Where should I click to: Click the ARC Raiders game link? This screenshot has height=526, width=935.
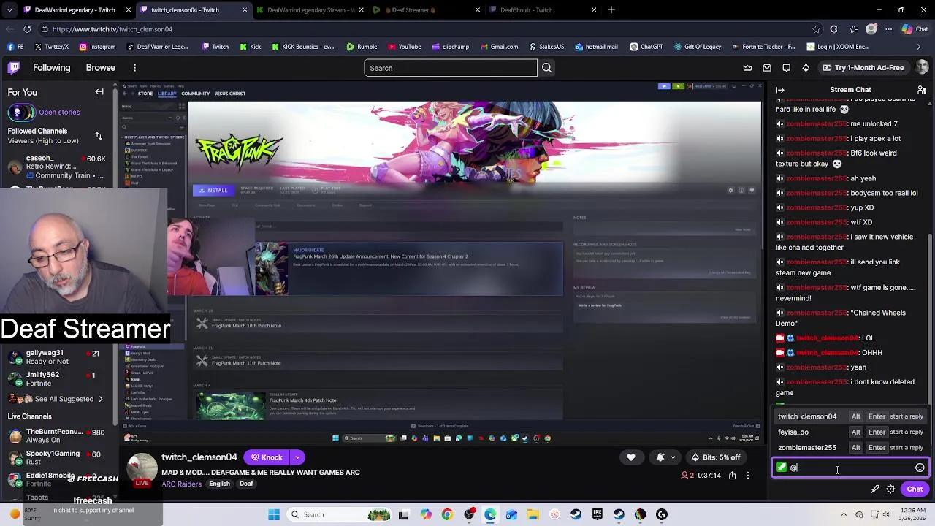pyautogui.click(x=181, y=484)
